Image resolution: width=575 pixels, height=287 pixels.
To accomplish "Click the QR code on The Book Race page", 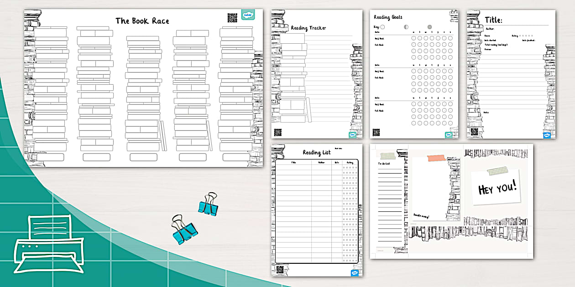I will coord(233,18).
